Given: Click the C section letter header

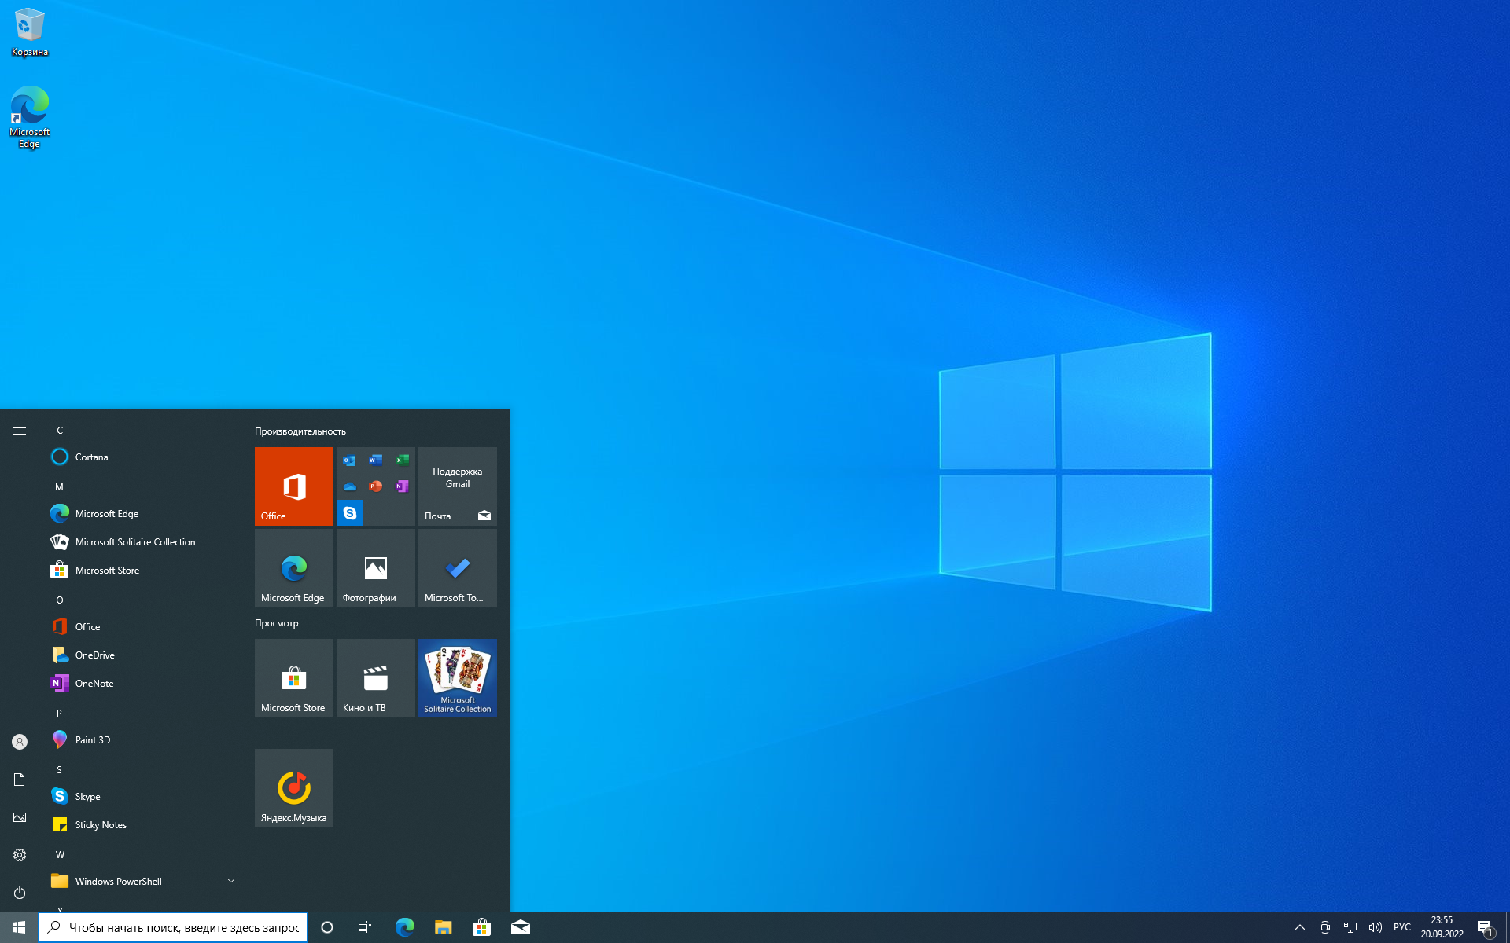Looking at the screenshot, I should [60, 429].
